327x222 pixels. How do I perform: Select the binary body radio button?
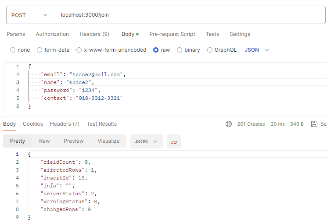(x=180, y=50)
